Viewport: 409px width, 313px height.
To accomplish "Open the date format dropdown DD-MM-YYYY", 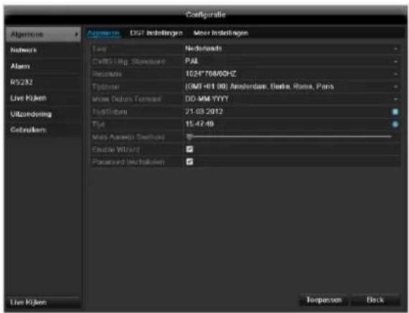I will (291, 99).
